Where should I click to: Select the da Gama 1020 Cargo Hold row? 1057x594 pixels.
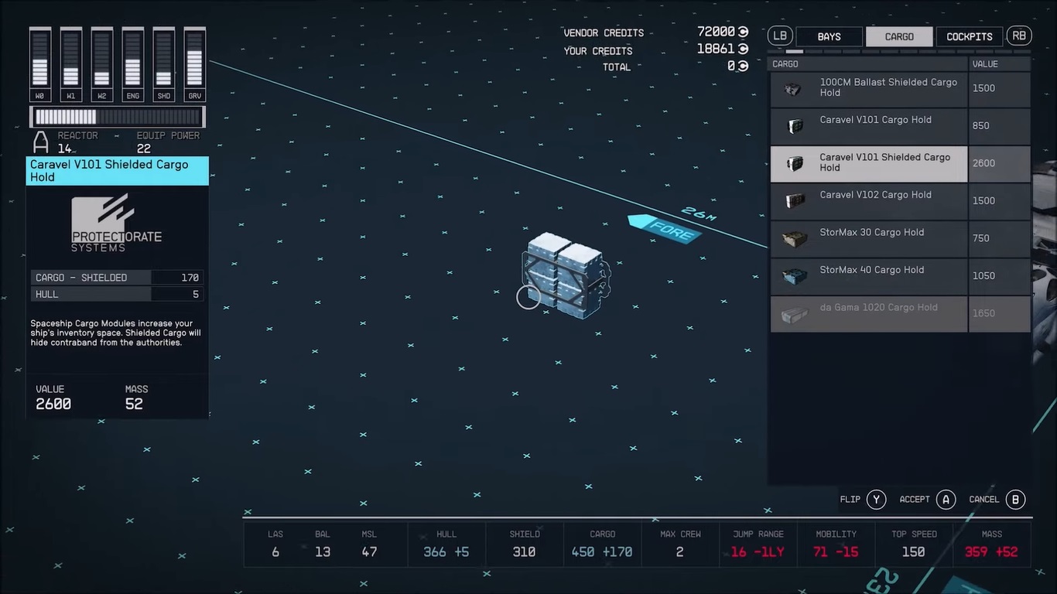[900, 314]
